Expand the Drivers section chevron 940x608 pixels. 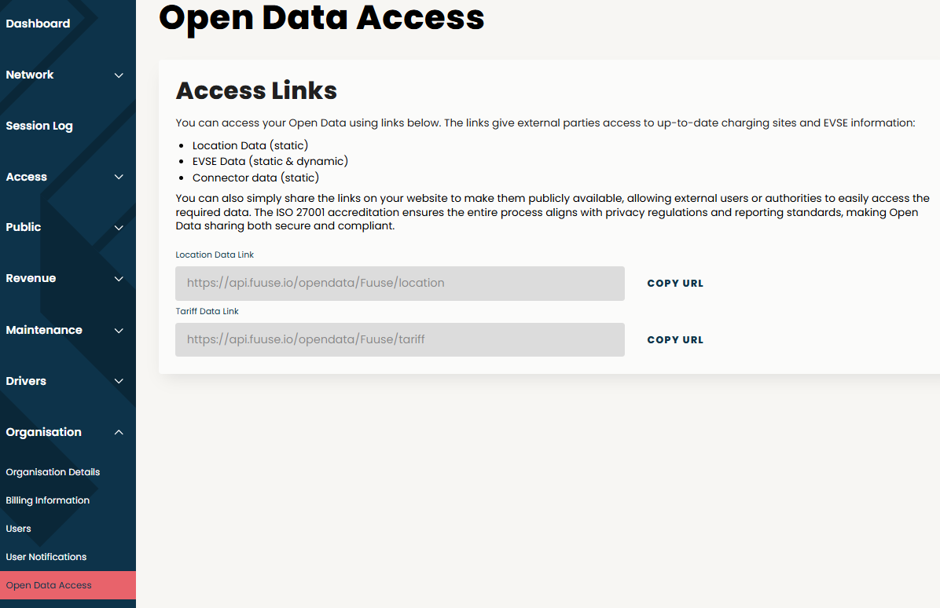pyautogui.click(x=119, y=381)
